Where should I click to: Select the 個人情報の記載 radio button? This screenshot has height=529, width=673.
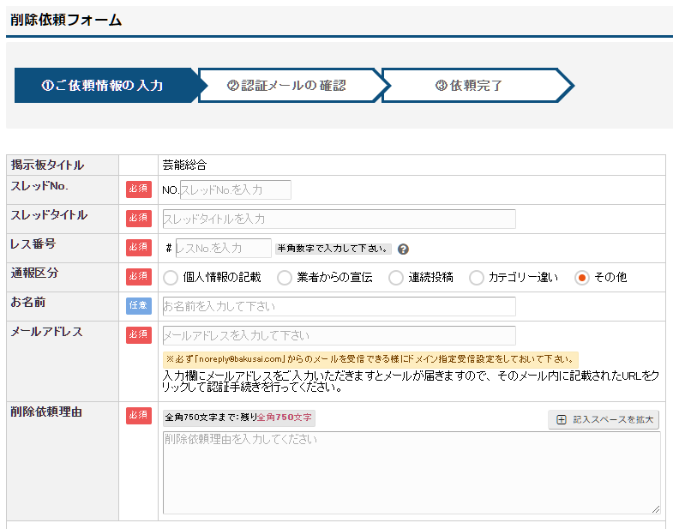pyautogui.click(x=170, y=278)
